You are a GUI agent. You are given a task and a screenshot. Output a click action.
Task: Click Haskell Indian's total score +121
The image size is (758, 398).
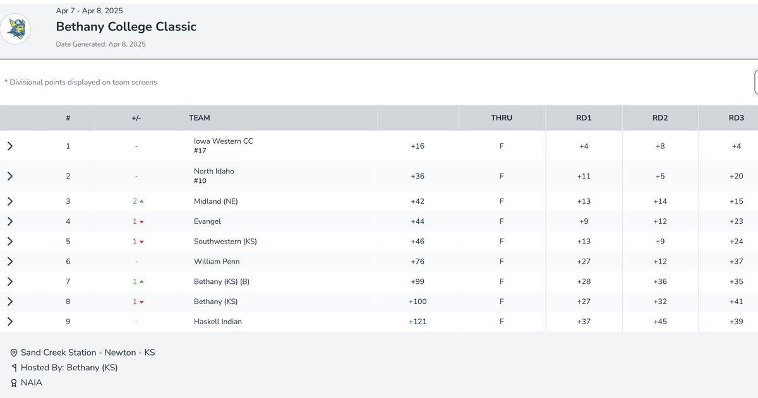coord(418,322)
